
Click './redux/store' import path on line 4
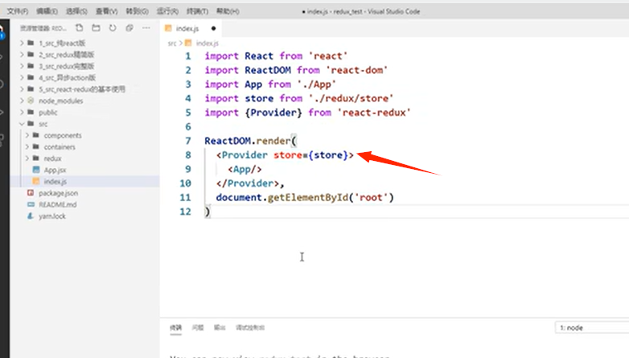351,98
